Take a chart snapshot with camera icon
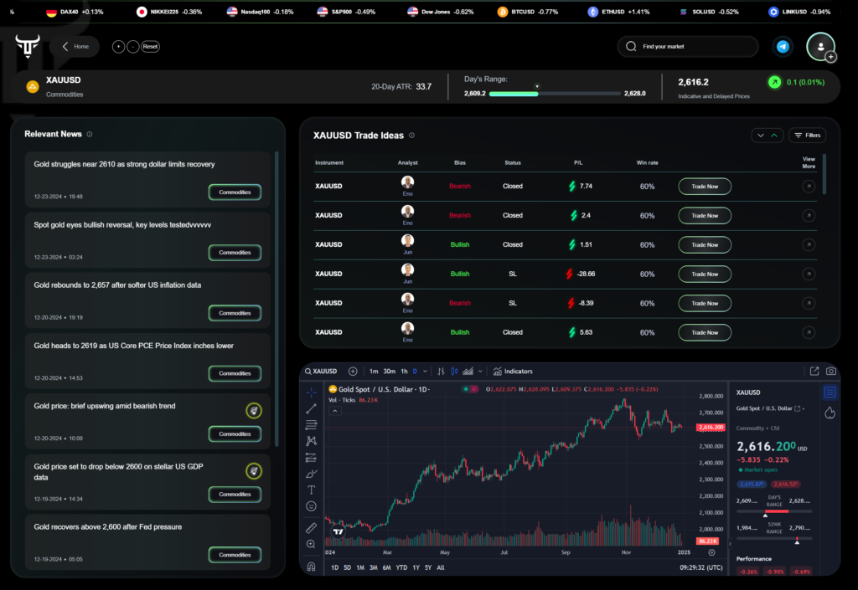The height and width of the screenshot is (590, 858). [x=831, y=371]
